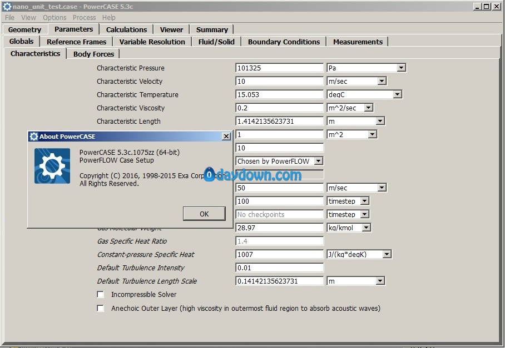Click the PowerCASE gear icon in title bar
Screen dimensions: 505x348
[7, 7]
